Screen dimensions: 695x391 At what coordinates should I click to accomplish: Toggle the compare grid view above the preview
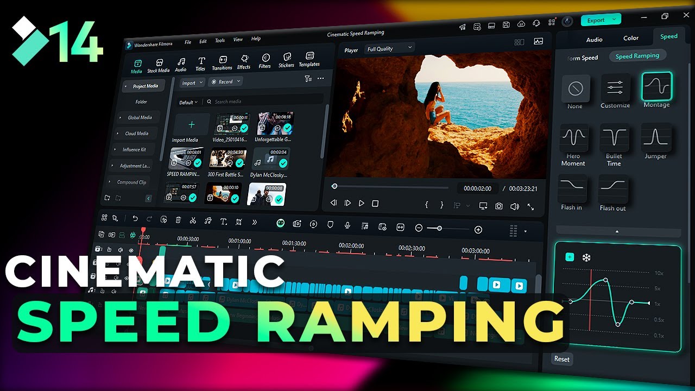click(519, 42)
